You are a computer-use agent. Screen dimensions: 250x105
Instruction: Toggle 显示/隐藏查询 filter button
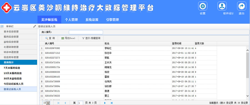(x=91, y=38)
